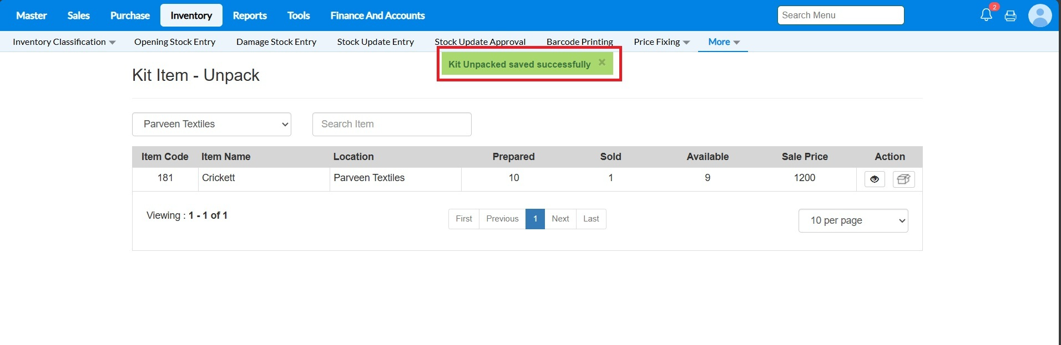Expand the More submenu
This screenshot has height=345, width=1061.
tap(724, 42)
